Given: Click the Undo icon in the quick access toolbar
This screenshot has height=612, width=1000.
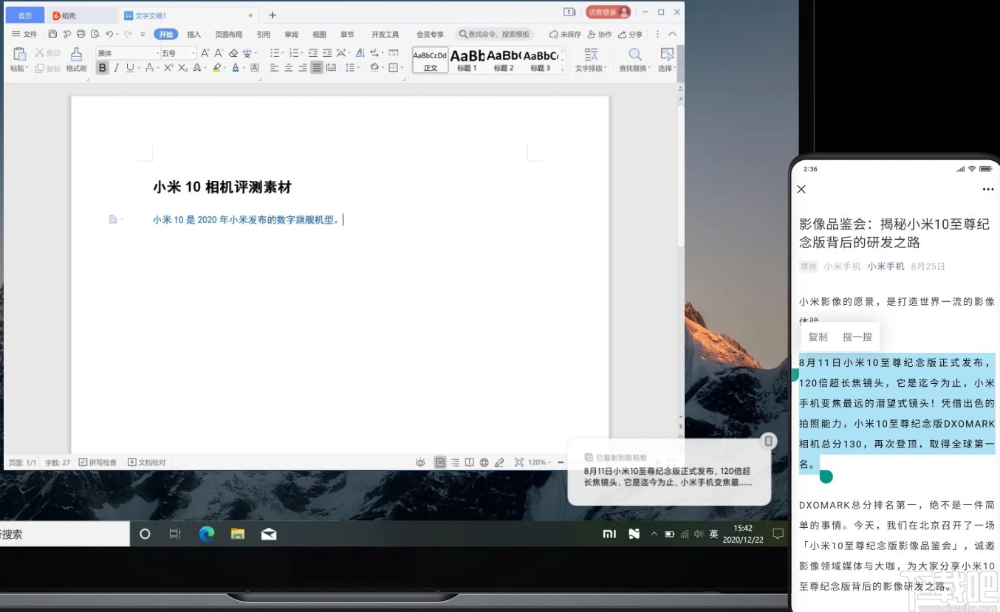Looking at the screenshot, I should coord(108,34).
